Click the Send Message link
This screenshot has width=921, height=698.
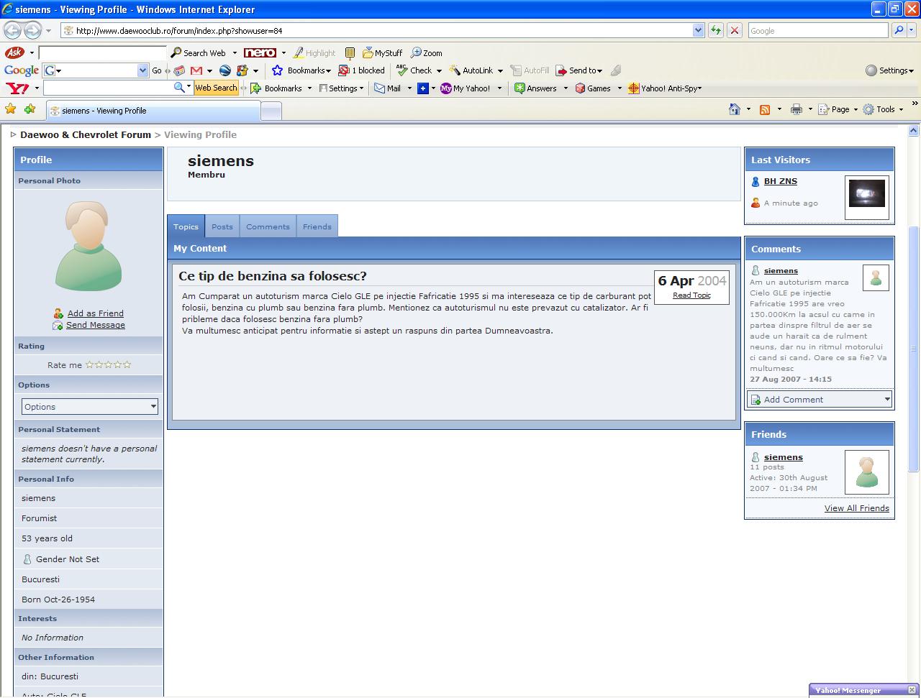coord(96,325)
